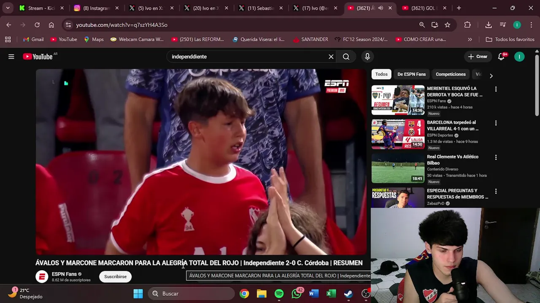540x303 pixels.
Task: Clear the search box with the X icon
Action: tap(331, 56)
